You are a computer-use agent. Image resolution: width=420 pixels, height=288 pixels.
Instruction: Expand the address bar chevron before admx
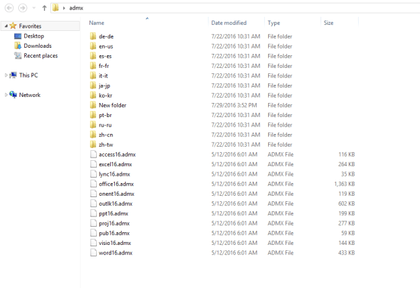click(x=64, y=8)
